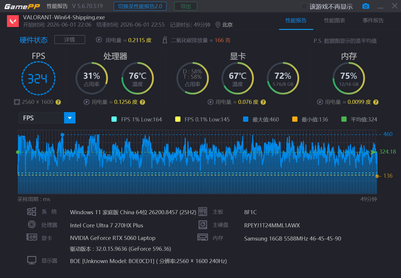Click the processor chip icon
The width and height of the screenshot is (401, 278).
32,225
